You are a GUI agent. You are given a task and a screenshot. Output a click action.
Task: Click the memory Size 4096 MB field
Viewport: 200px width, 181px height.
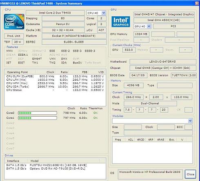click(x=133, y=85)
